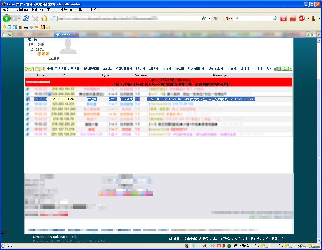322x250 pixels.
Task: Click the tab list grid icon
Action: pyautogui.click(x=319, y=35)
